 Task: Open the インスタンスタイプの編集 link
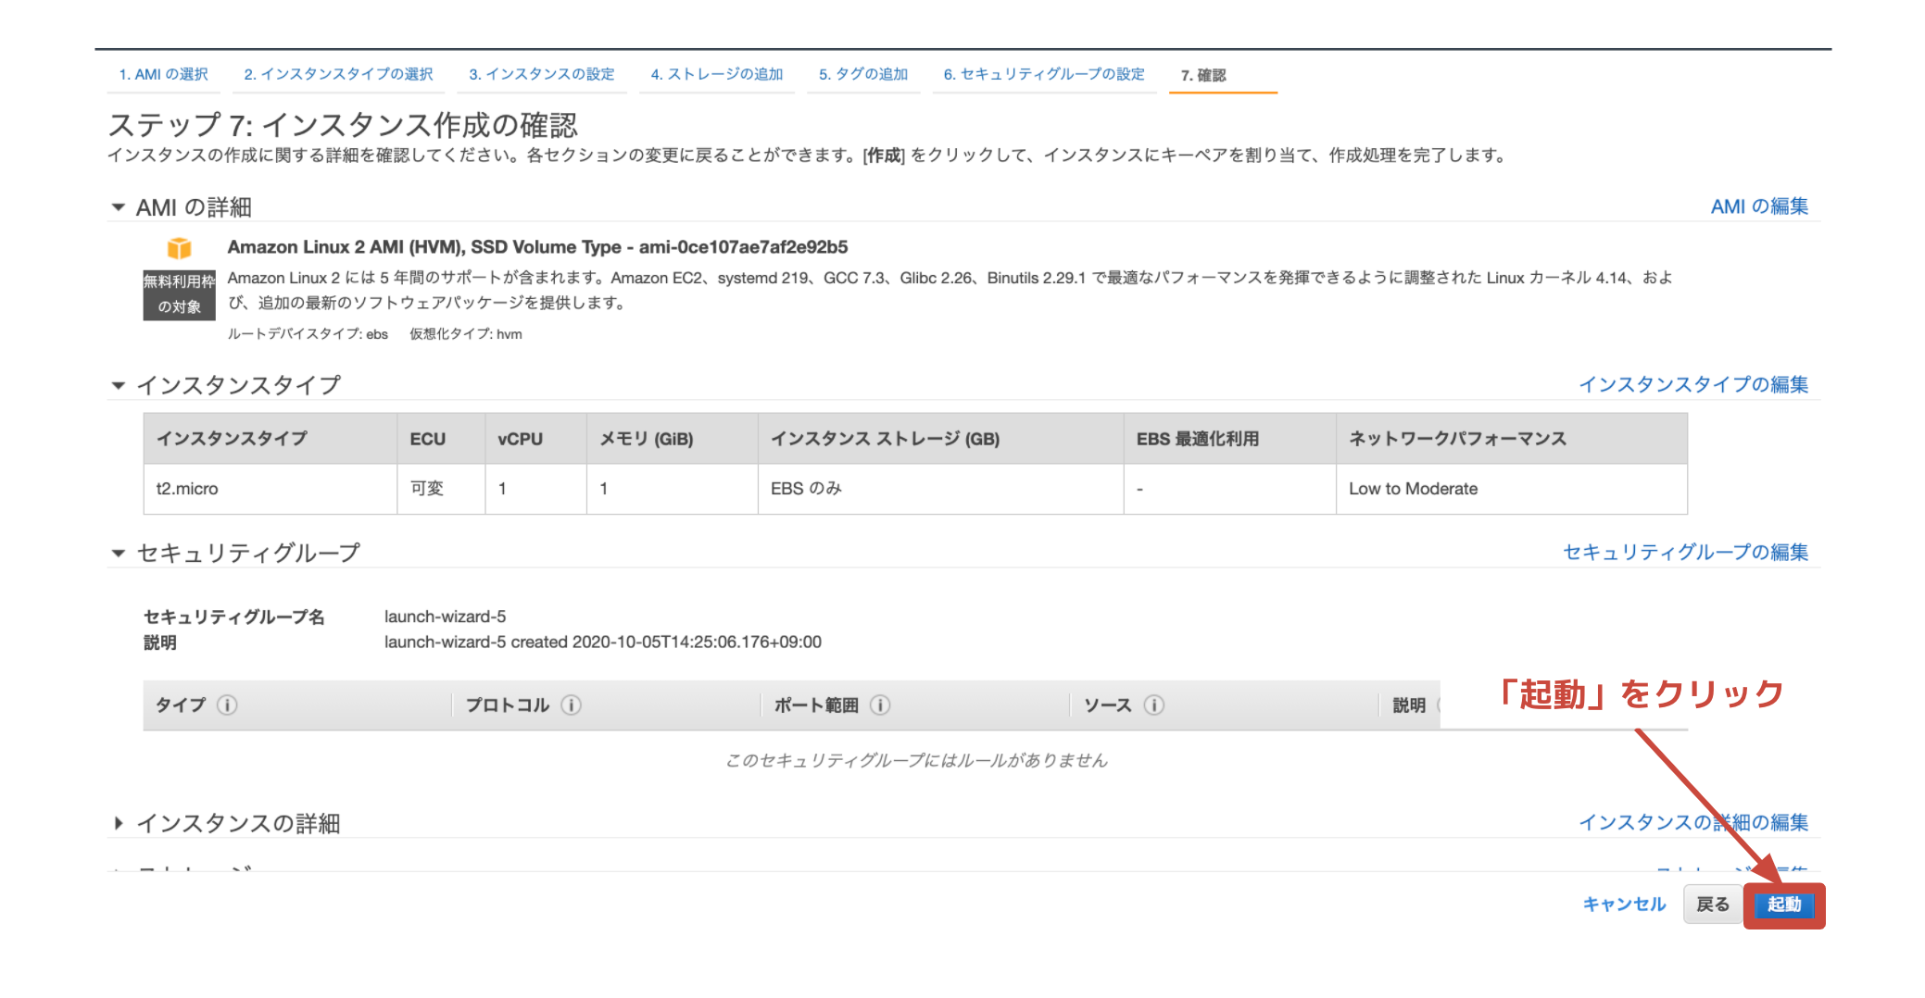(1692, 384)
